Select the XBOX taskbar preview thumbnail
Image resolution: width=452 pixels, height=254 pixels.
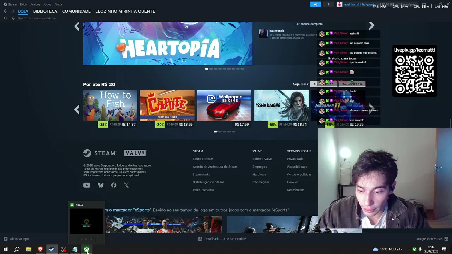click(x=87, y=222)
